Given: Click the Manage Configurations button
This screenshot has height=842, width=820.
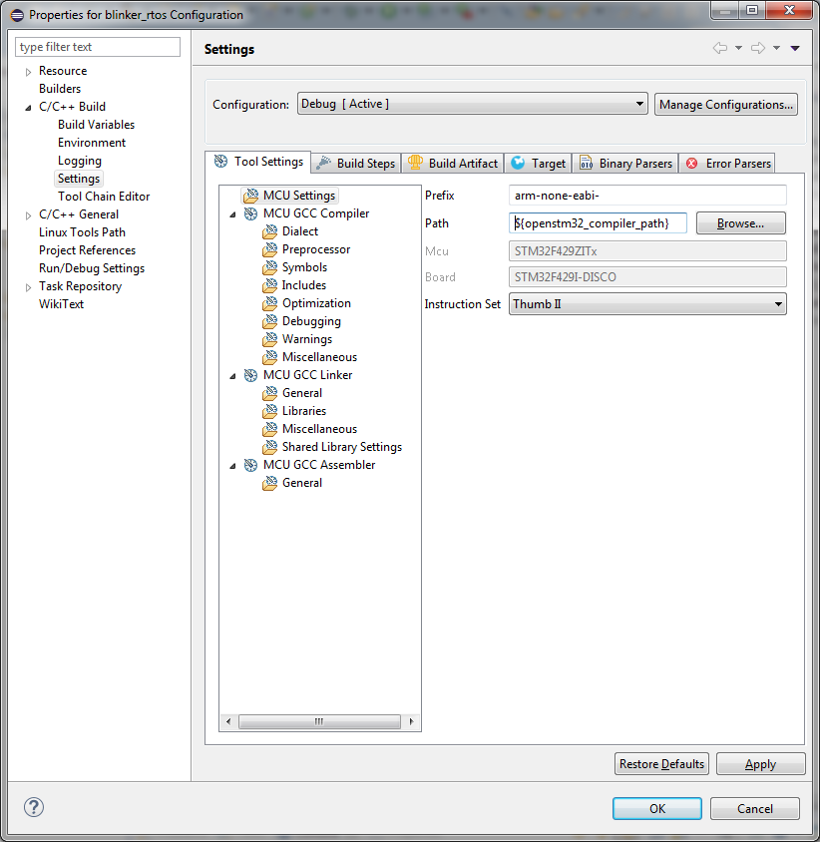Looking at the screenshot, I should 725,104.
